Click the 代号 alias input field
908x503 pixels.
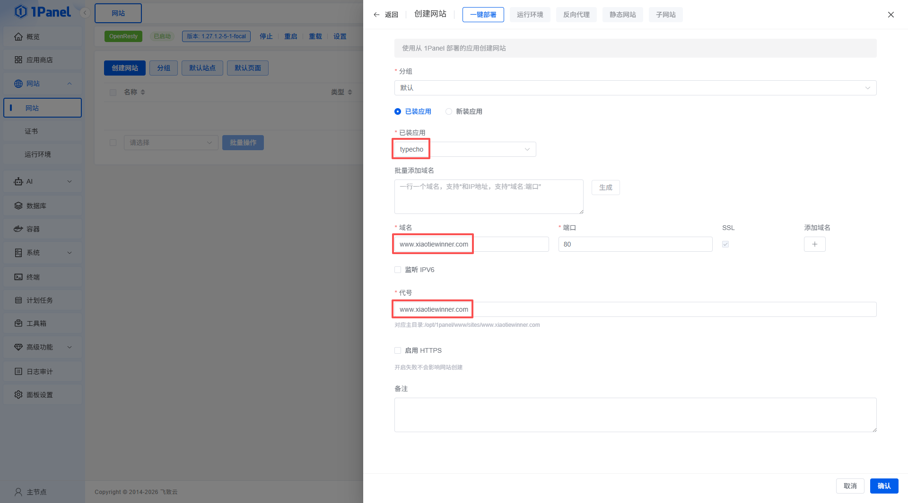click(x=635, y=309)
